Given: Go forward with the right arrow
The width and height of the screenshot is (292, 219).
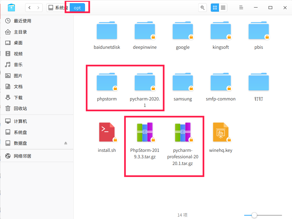Looking at the screenshot, I should 38,8.
